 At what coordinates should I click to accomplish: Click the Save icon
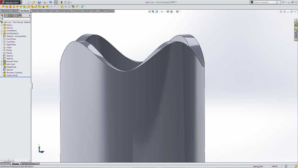(x=39, y=2)
